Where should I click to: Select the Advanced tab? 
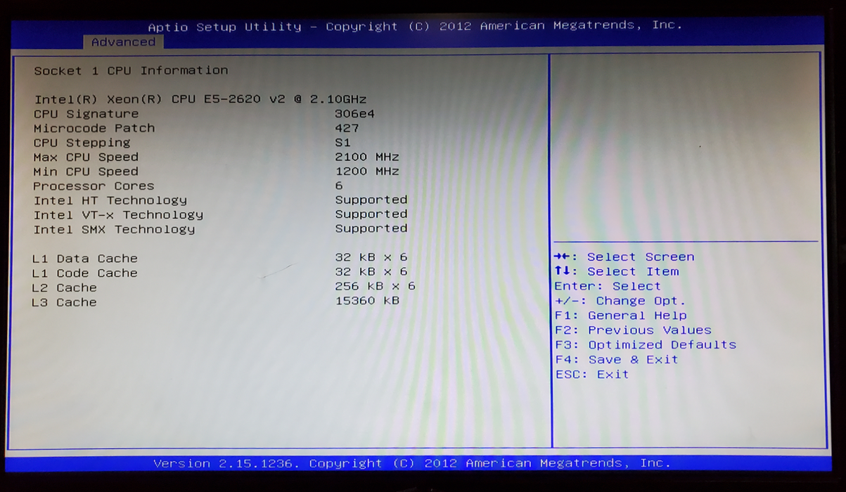click(x=123, y=42)
